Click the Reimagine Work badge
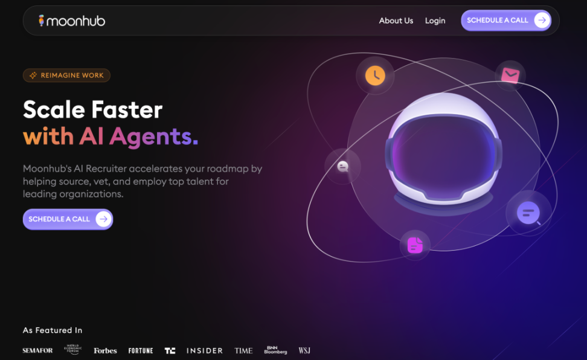 pyautogui.click(x=66, y=76)
